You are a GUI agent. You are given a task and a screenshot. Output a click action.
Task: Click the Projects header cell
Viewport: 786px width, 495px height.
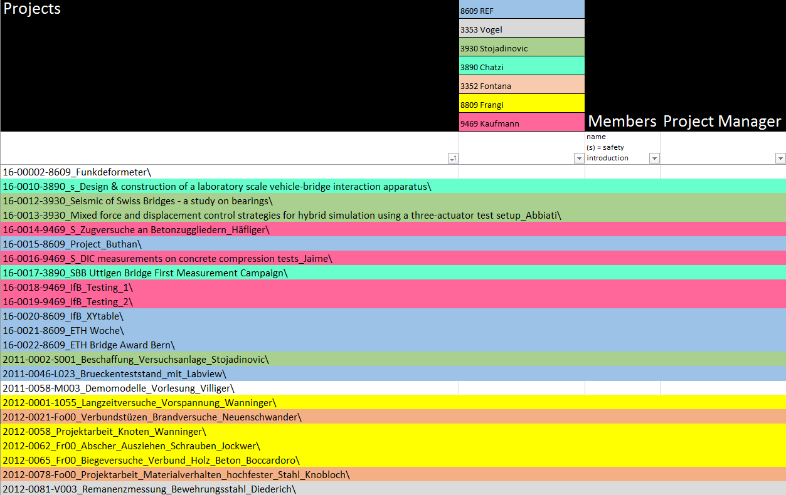tap(230, 66)
